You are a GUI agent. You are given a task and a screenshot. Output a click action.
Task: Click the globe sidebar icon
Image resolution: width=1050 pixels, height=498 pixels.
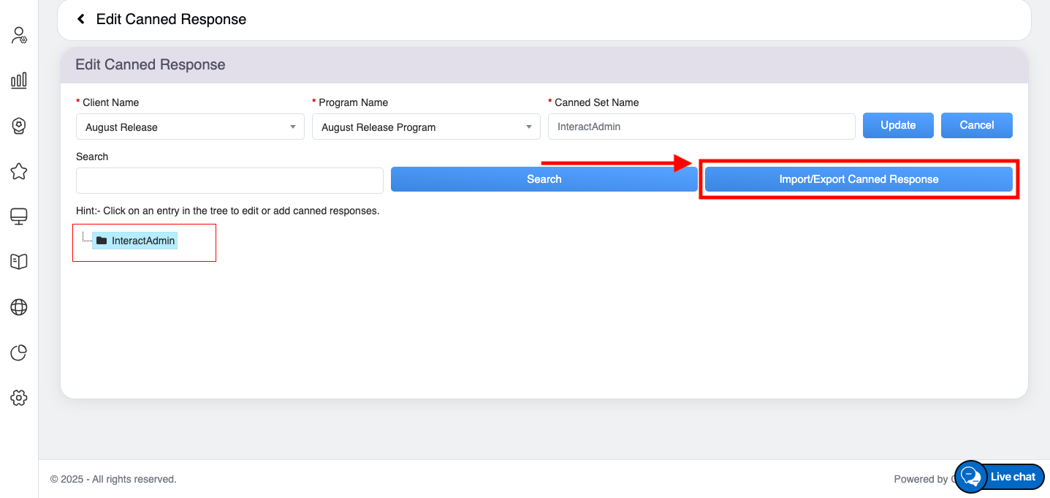pos(19,307)
